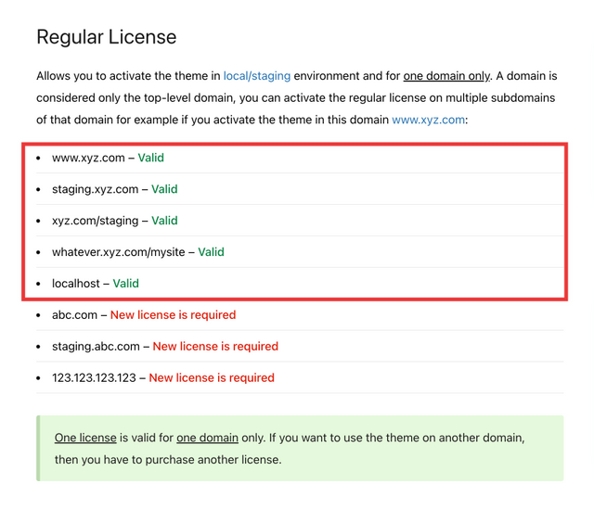
Task: Click the "Regular License" heading
Action: [106, 37]
